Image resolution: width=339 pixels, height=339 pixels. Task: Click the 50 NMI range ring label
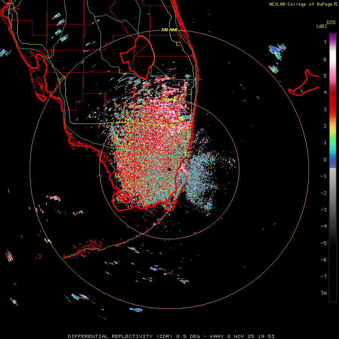[169, 99]
